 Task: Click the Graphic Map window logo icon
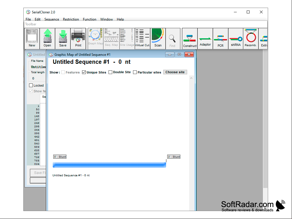pyautogui.click(x=51, y=55)
